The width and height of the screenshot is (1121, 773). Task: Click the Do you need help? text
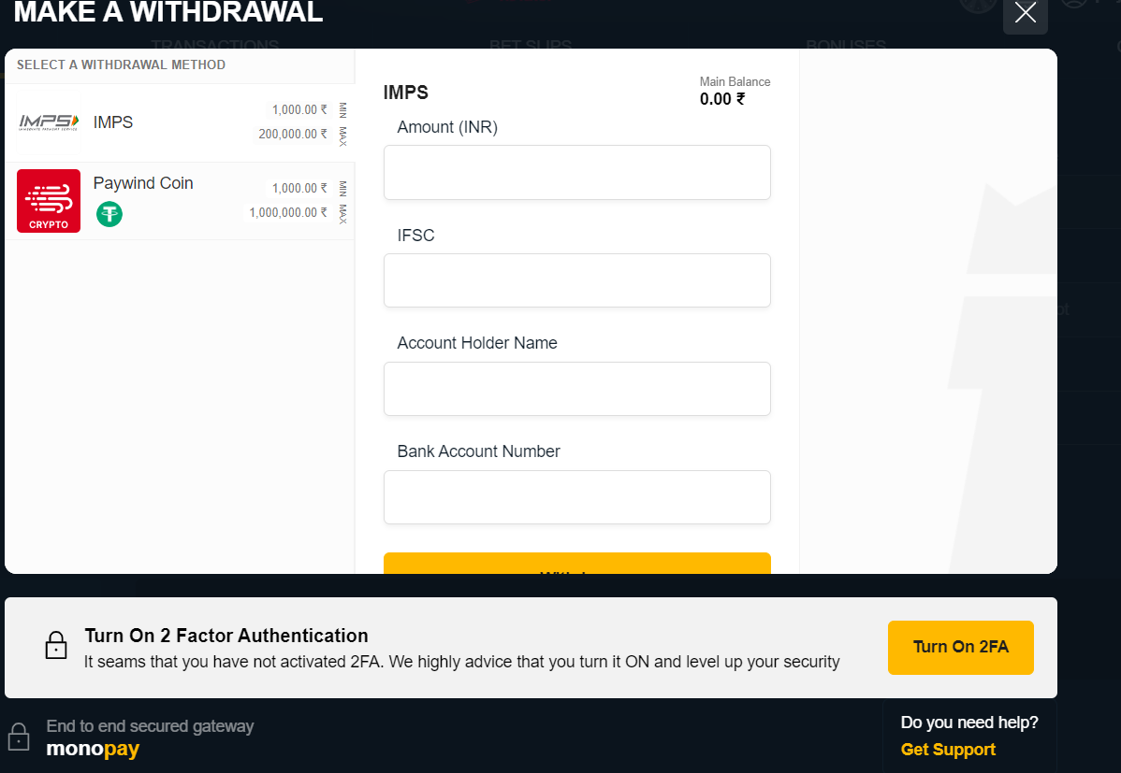(x=969, y=723)
